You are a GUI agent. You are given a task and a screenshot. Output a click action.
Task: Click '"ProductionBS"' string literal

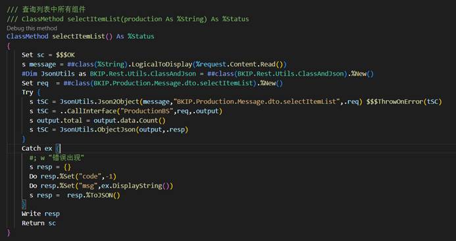coord(147,111)
